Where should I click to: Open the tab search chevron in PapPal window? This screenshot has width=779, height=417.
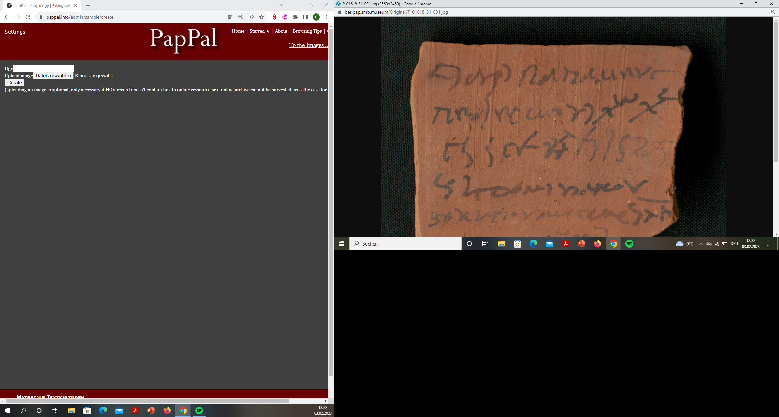281,5
